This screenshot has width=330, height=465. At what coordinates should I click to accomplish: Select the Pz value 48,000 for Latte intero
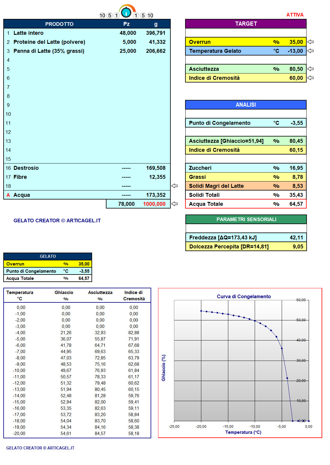pos(128,33)
